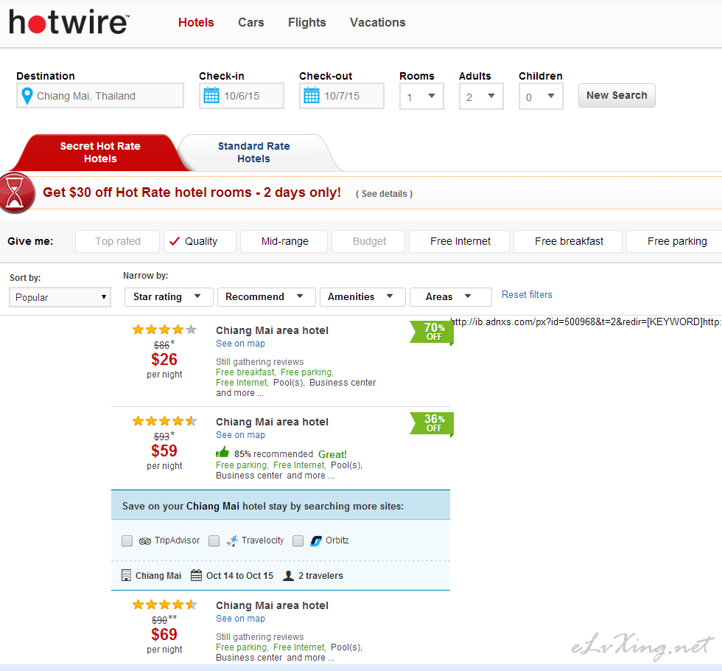Image resolution: width=722 pixels, height=671 pixels.
Task: Click the TripAdvisor owl icon
Action: pyautogui.click(x=145, y=541)
